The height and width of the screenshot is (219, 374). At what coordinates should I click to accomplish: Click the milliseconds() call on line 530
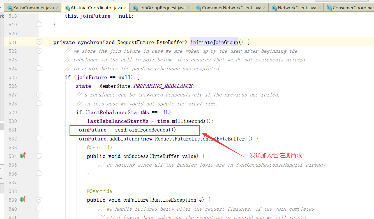click(191, 121)
